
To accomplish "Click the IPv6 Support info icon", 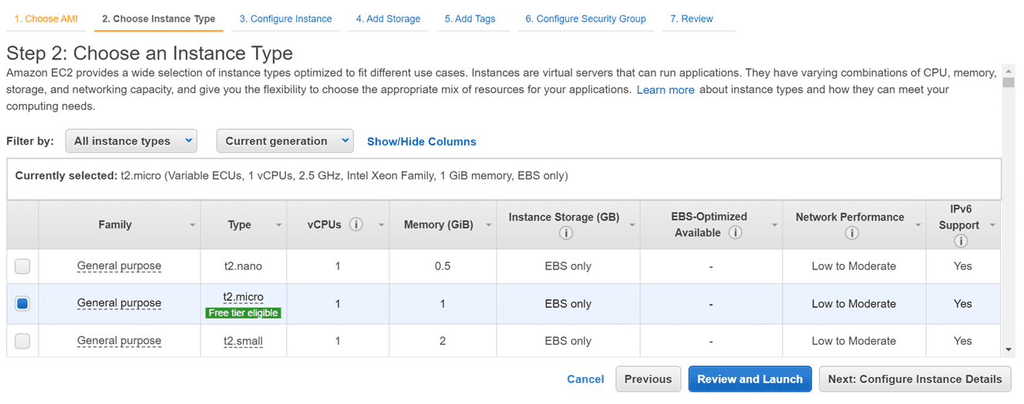I will (960, 241).
